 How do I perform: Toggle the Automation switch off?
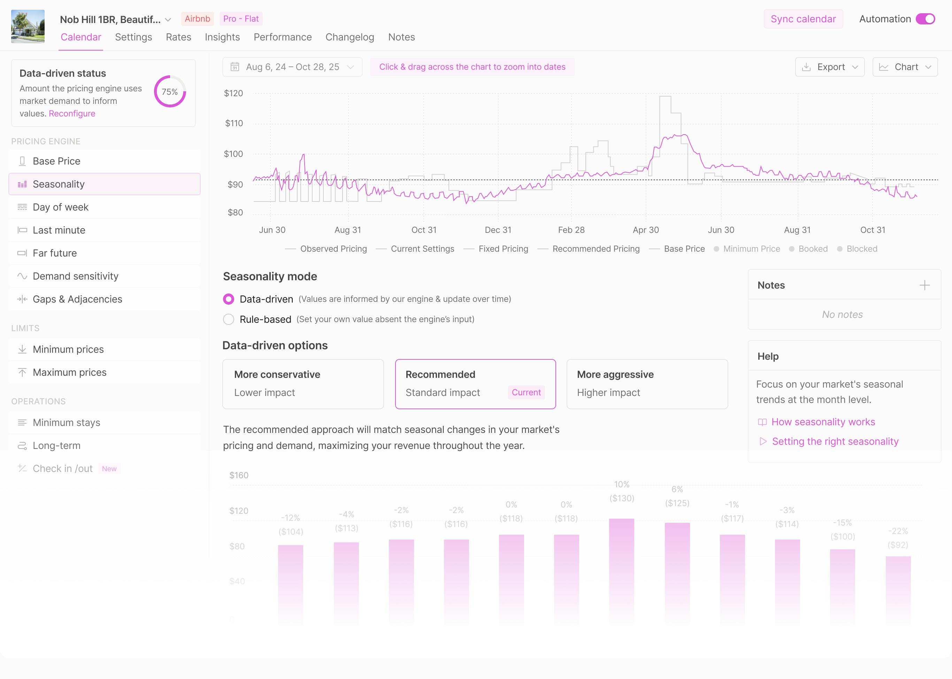pyautogui.click(x=925, y=19)
